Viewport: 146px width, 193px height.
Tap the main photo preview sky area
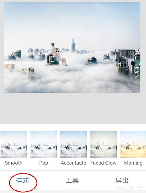click(72, 19)
